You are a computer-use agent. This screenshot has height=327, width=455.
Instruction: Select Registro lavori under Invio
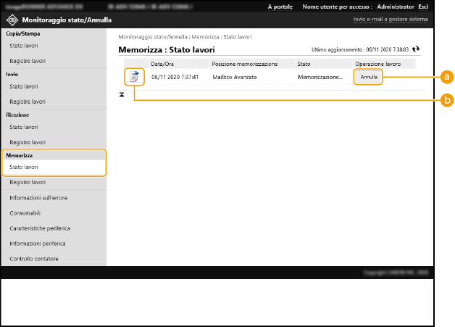[x=27, y=102]
